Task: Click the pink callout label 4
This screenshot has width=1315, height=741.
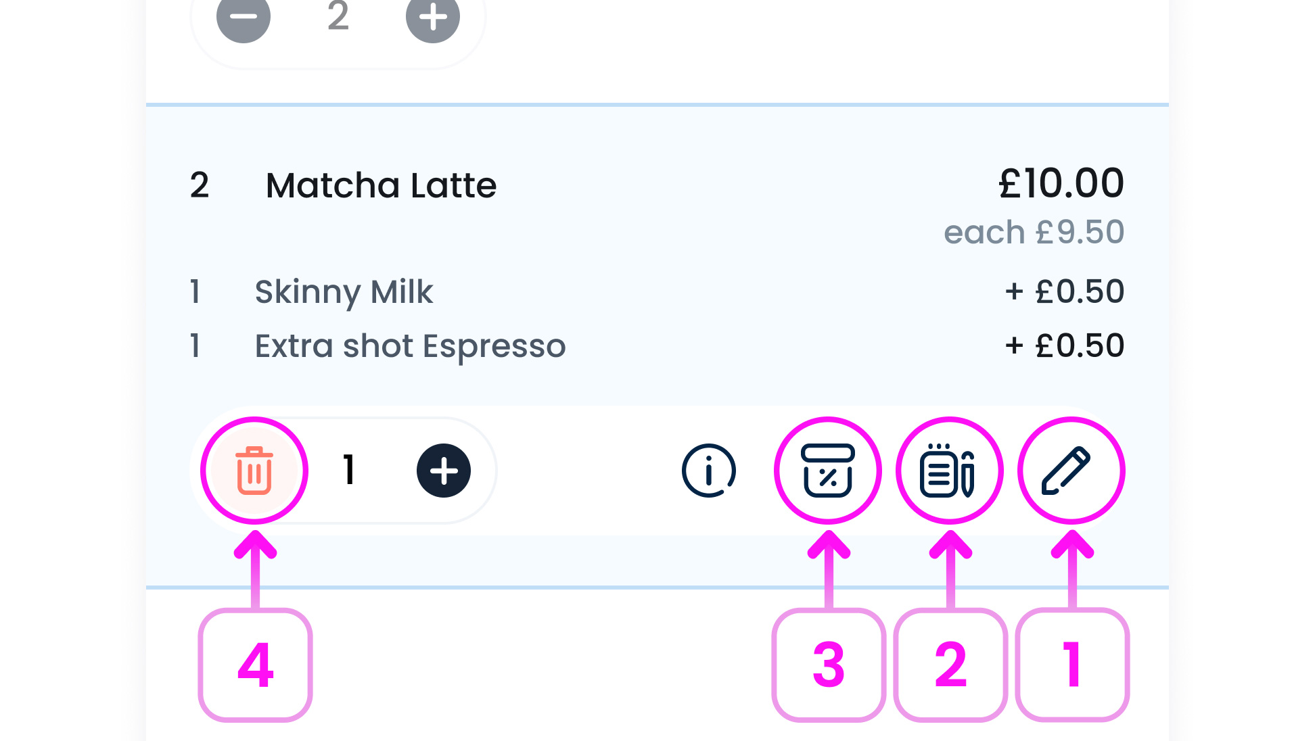Action: (256, 665)
